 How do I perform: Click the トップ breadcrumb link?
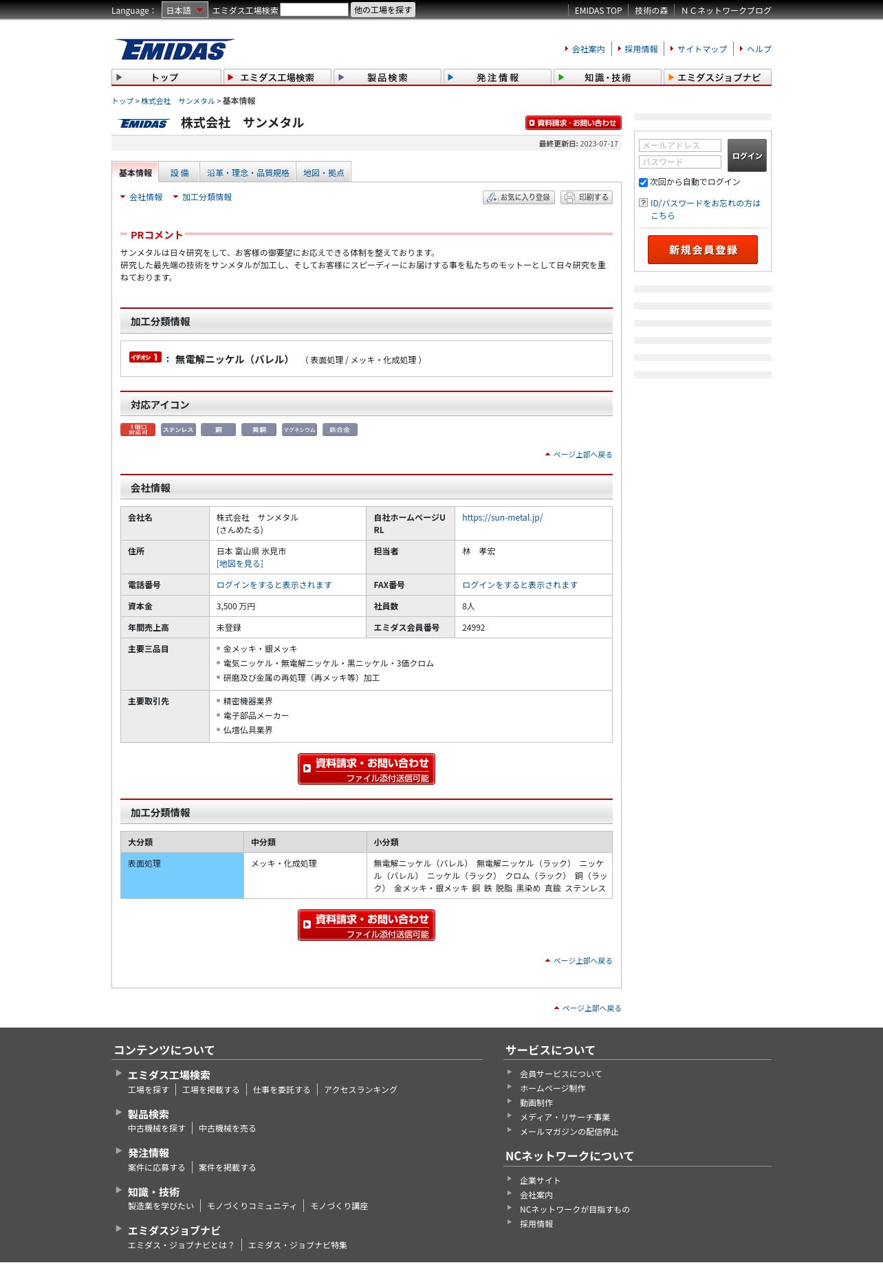(x=123, y=101)
